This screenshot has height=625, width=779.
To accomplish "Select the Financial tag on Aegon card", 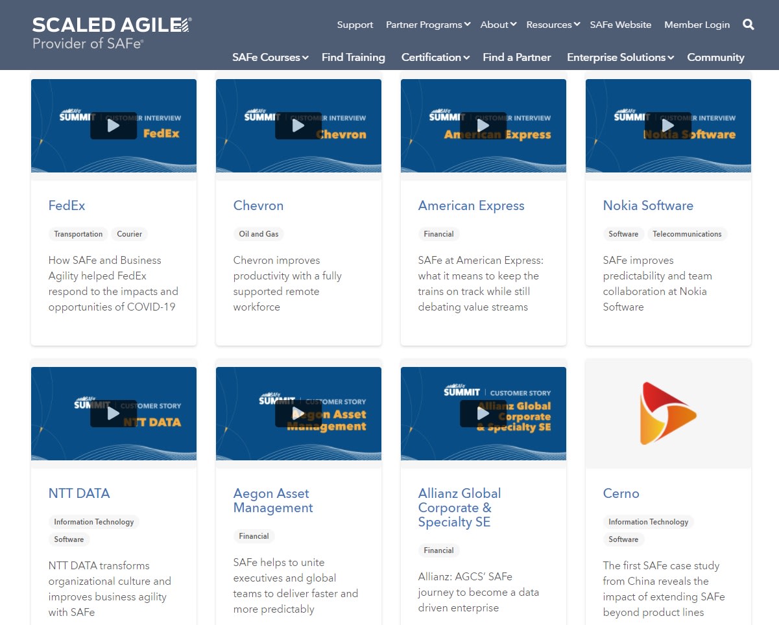I will click(254, 536).
